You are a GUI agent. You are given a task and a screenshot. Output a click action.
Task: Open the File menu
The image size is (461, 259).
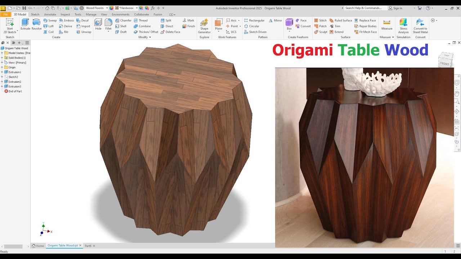[5, 14]
